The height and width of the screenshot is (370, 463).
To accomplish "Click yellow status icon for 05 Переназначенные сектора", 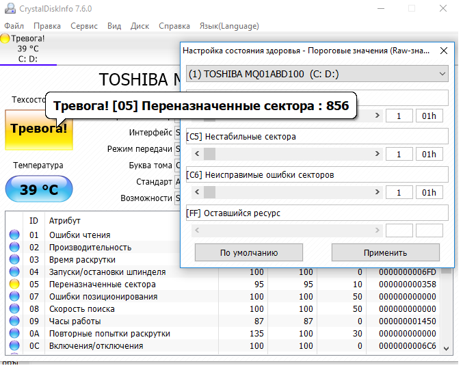I will (x=14, y=284).
